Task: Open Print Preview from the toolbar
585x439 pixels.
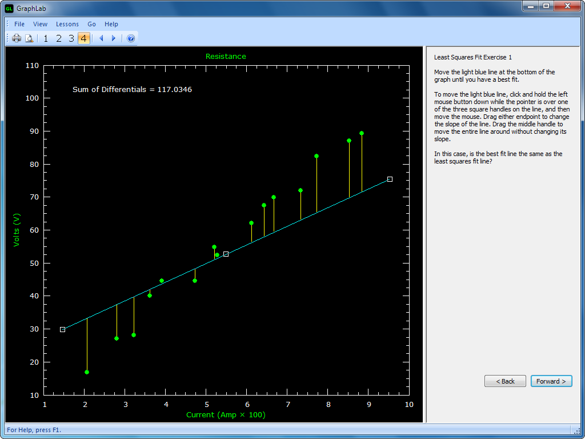Action: pyautogui.click(x=29, y=38)
